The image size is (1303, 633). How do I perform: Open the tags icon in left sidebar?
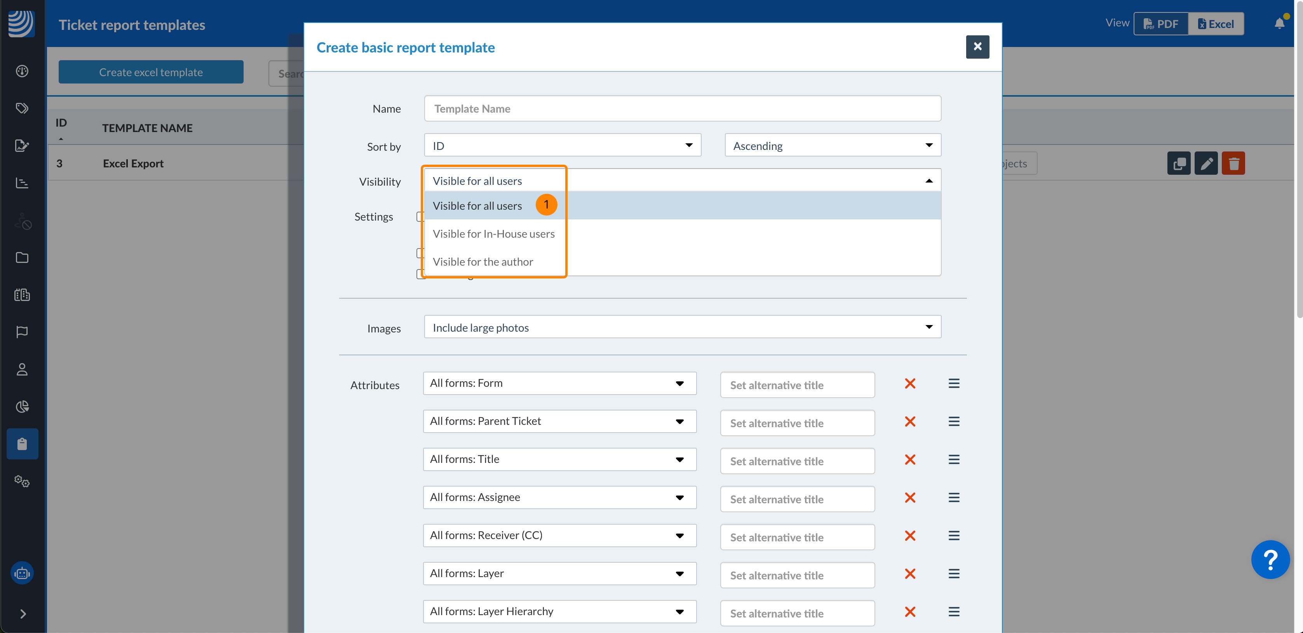click(22, 108)
